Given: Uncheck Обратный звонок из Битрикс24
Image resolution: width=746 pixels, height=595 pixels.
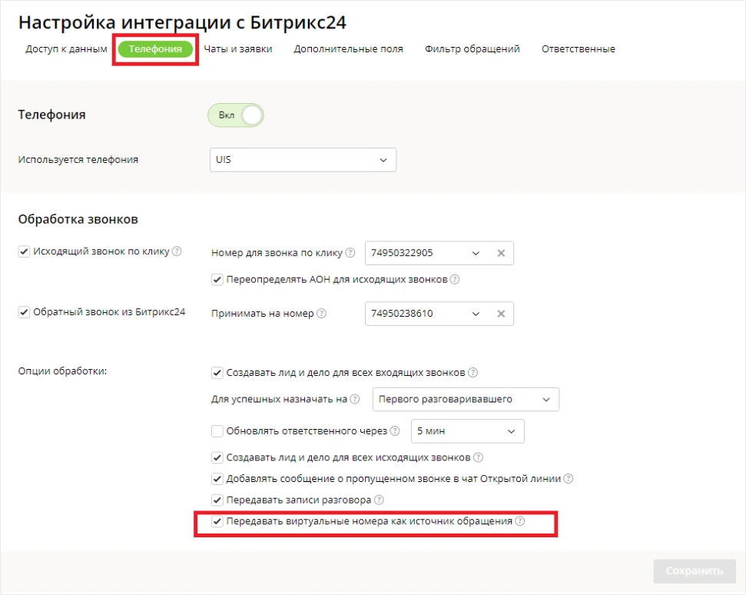Looking at the screenshot, I should [x=24, y=312].
